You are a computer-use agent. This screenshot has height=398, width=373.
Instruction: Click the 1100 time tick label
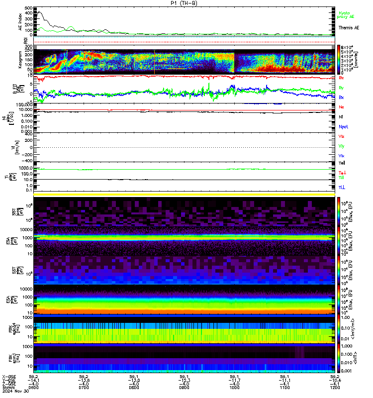[284, 388]
